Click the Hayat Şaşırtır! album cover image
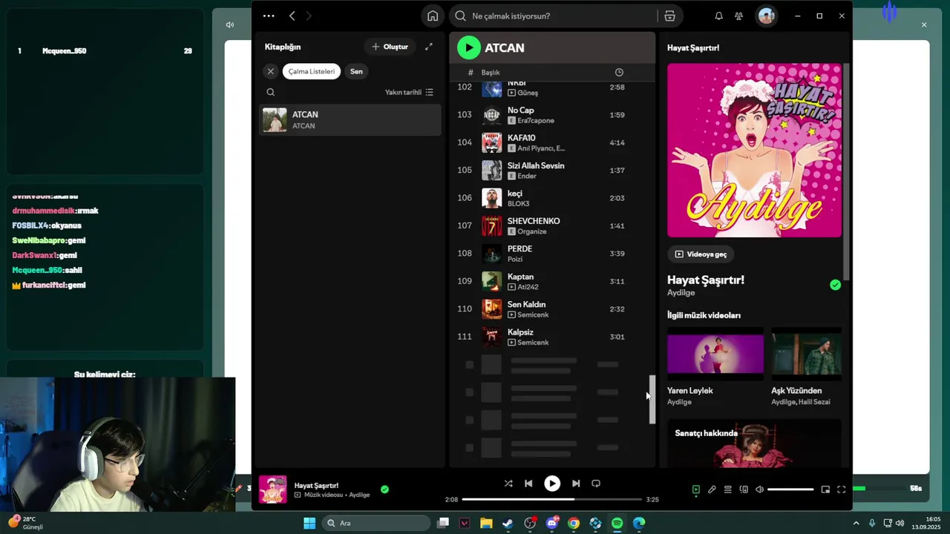950x534 pixels. tap(754, 151)
